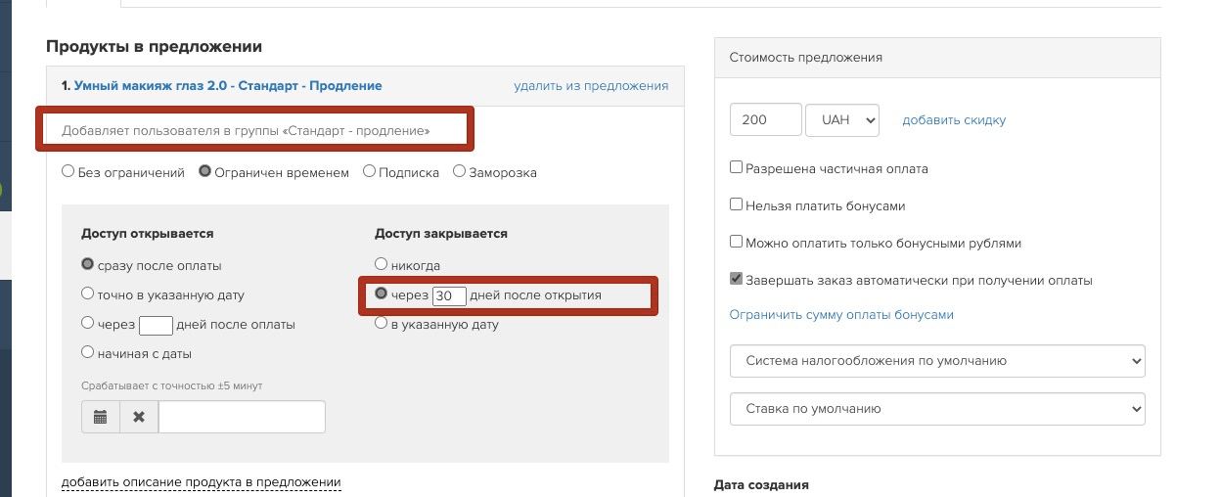Viewport: 1220px width, 497px height.
Task: Click the days-after-opening field with 30
Action: 449,295
